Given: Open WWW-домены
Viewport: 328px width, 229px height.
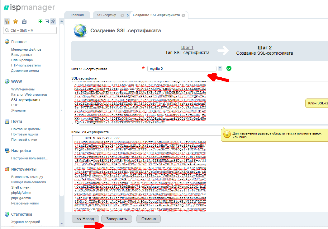Looking at the screenshot, I should click(x=23, y=89).
